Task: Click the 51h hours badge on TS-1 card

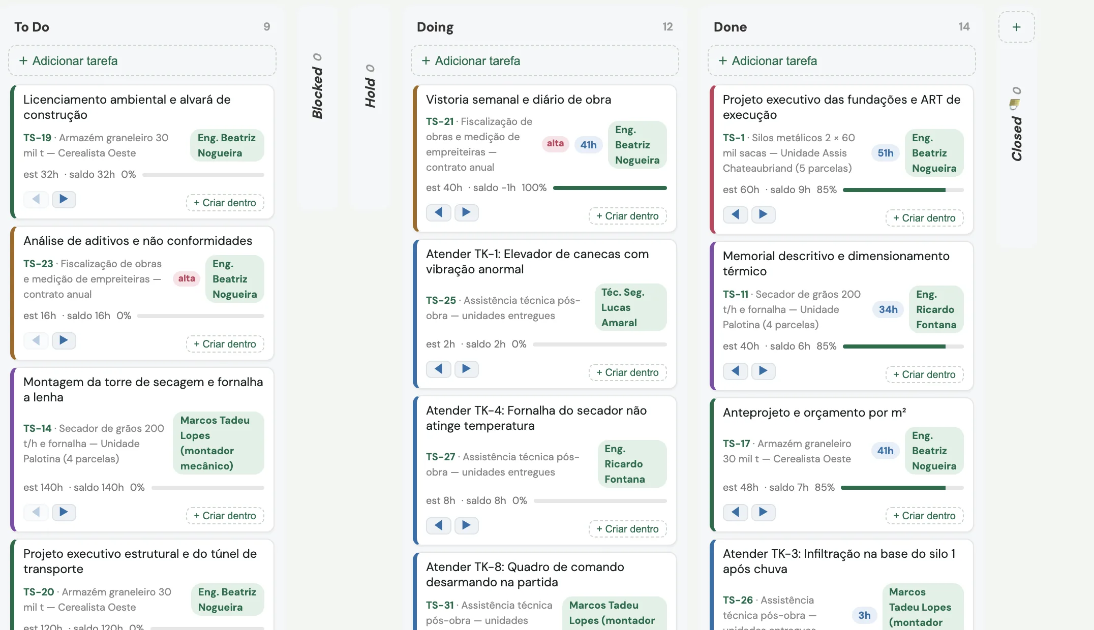Action: (886, 153)
